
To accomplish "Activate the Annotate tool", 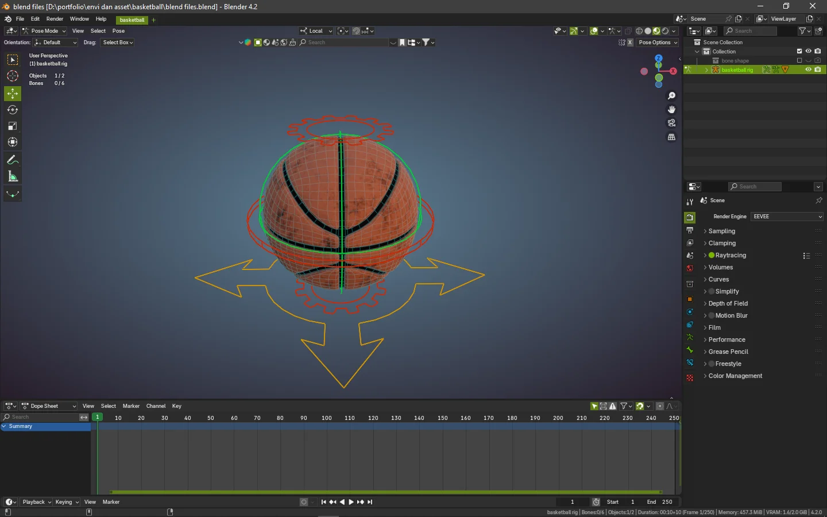I will coord(13,160).
